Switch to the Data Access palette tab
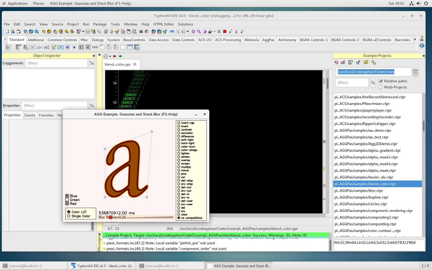 [159, 40]
